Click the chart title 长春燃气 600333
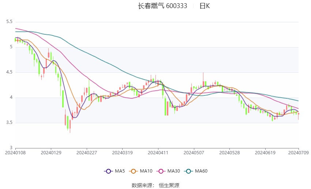Viewport: 311px width, 189px height. [162, 6]
